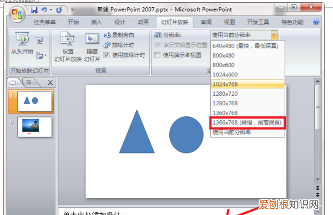Image resolution: width=333 pixels, height=215 pixels.
Task: Click the vertical scrollbar thumb
Action: [x=317, y=107]
